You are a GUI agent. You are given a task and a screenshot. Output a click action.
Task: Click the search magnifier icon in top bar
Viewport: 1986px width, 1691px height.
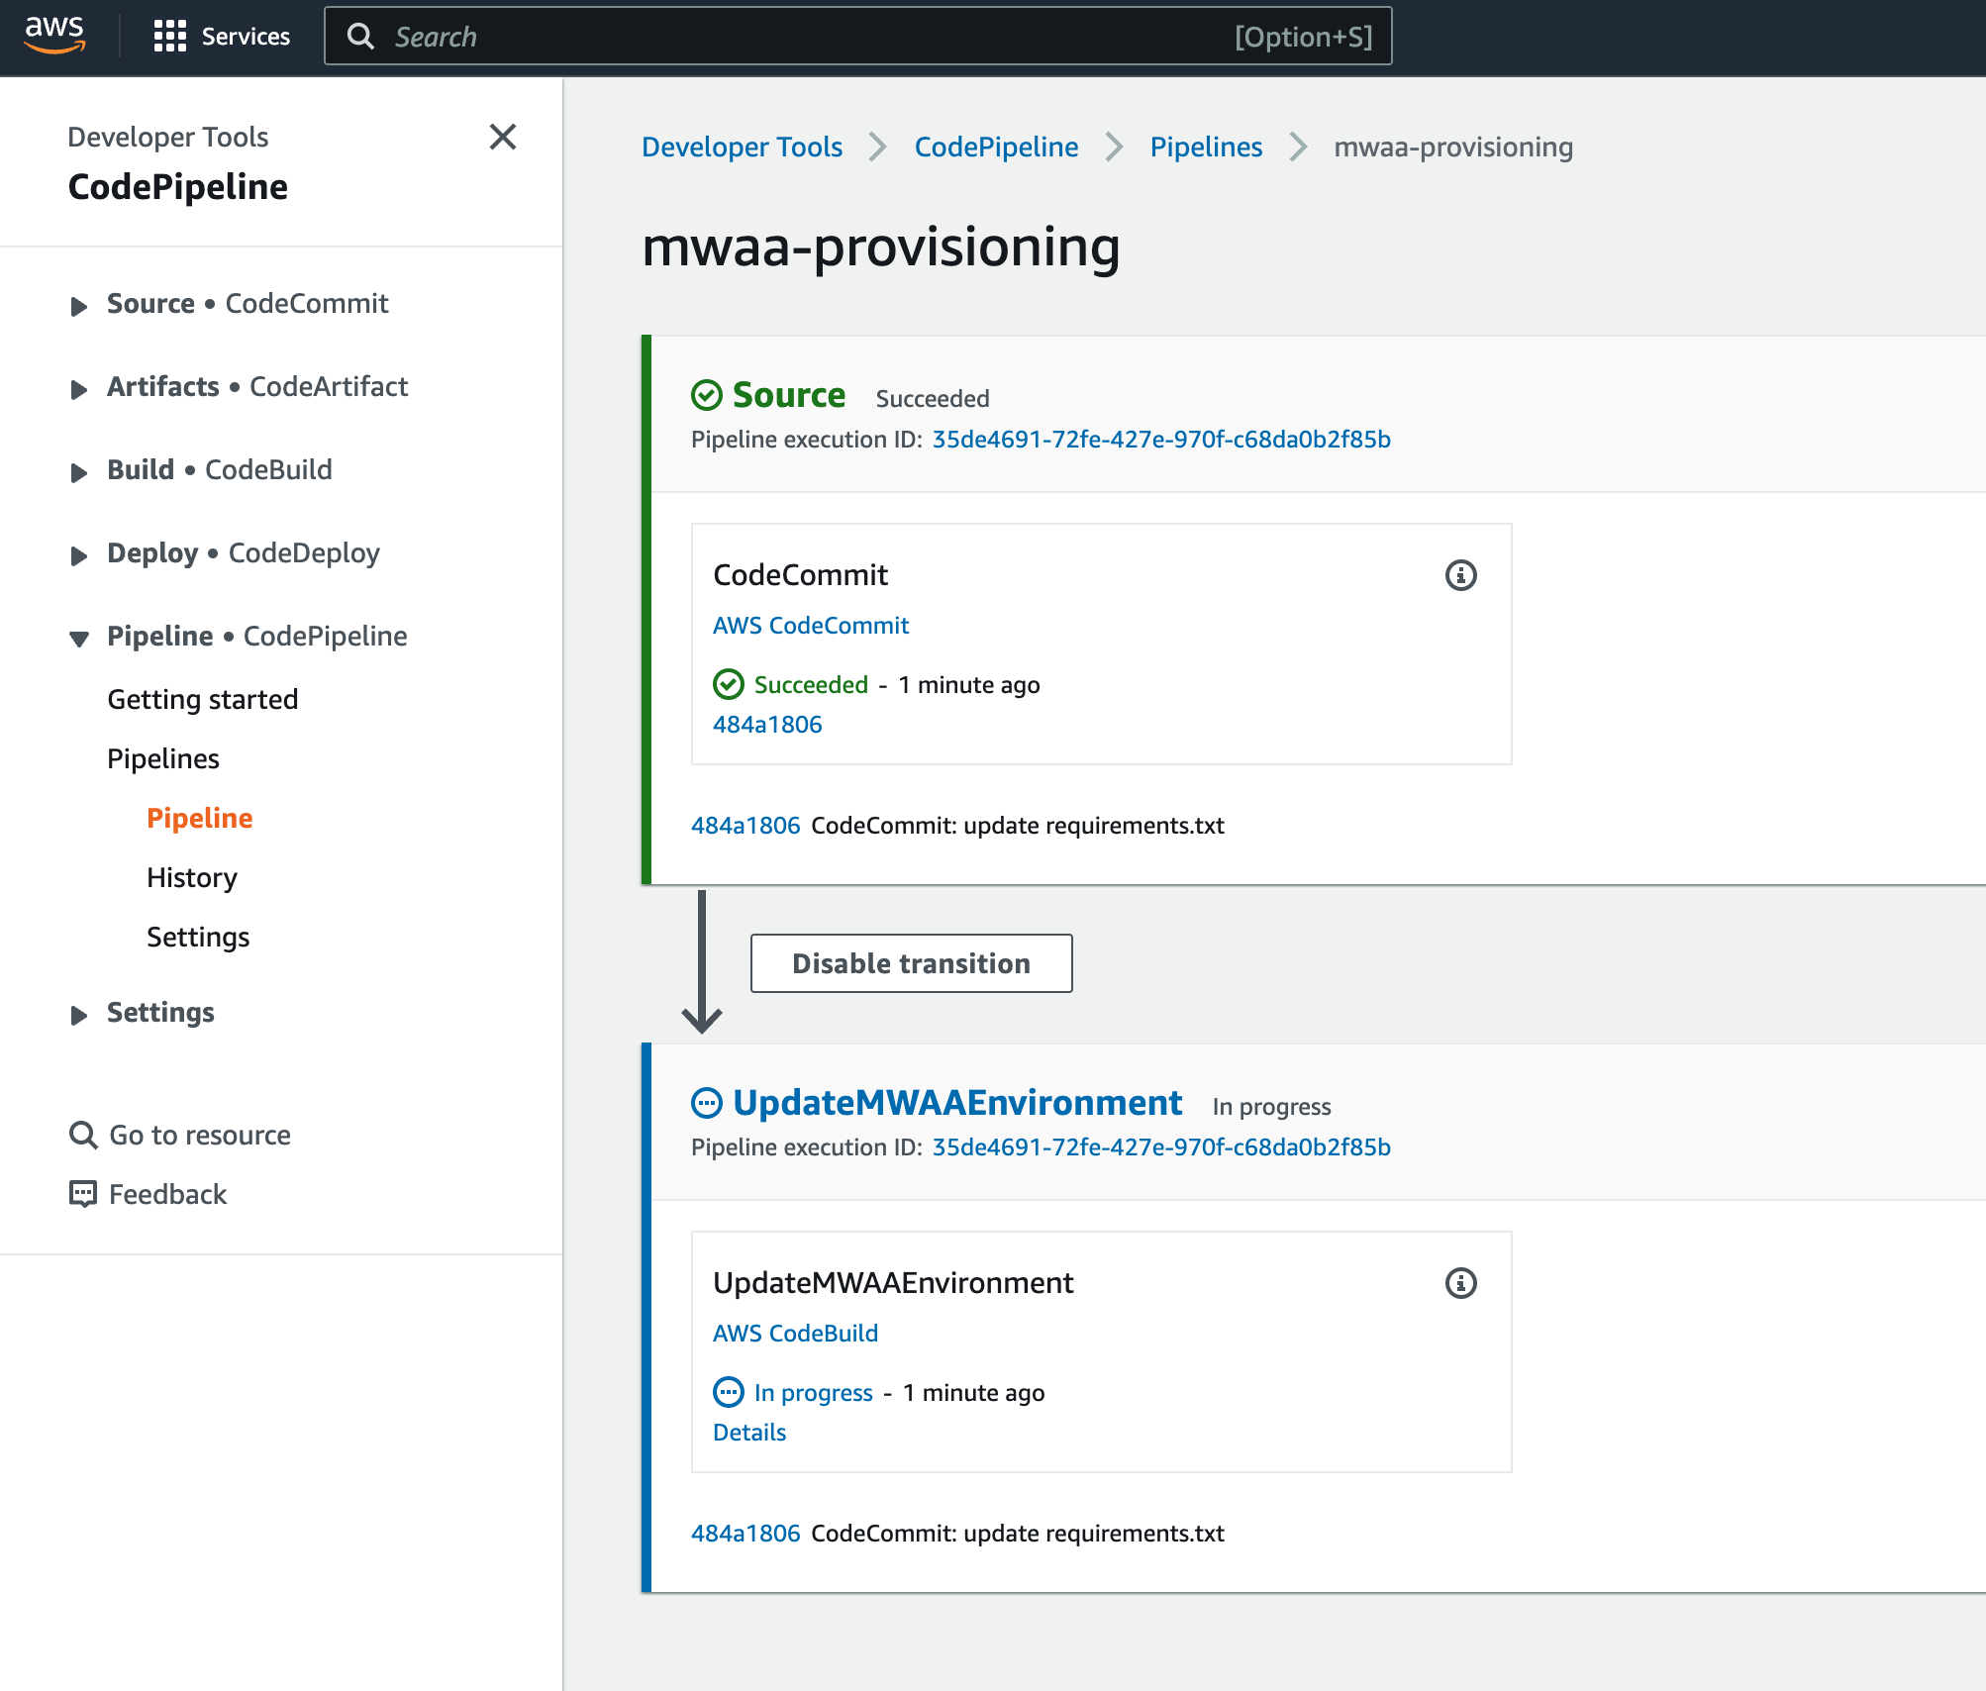click(x=361, y=37)
